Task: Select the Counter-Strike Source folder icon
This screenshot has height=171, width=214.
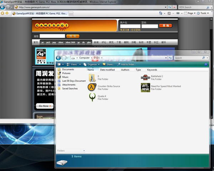Action: pos(92,87)
